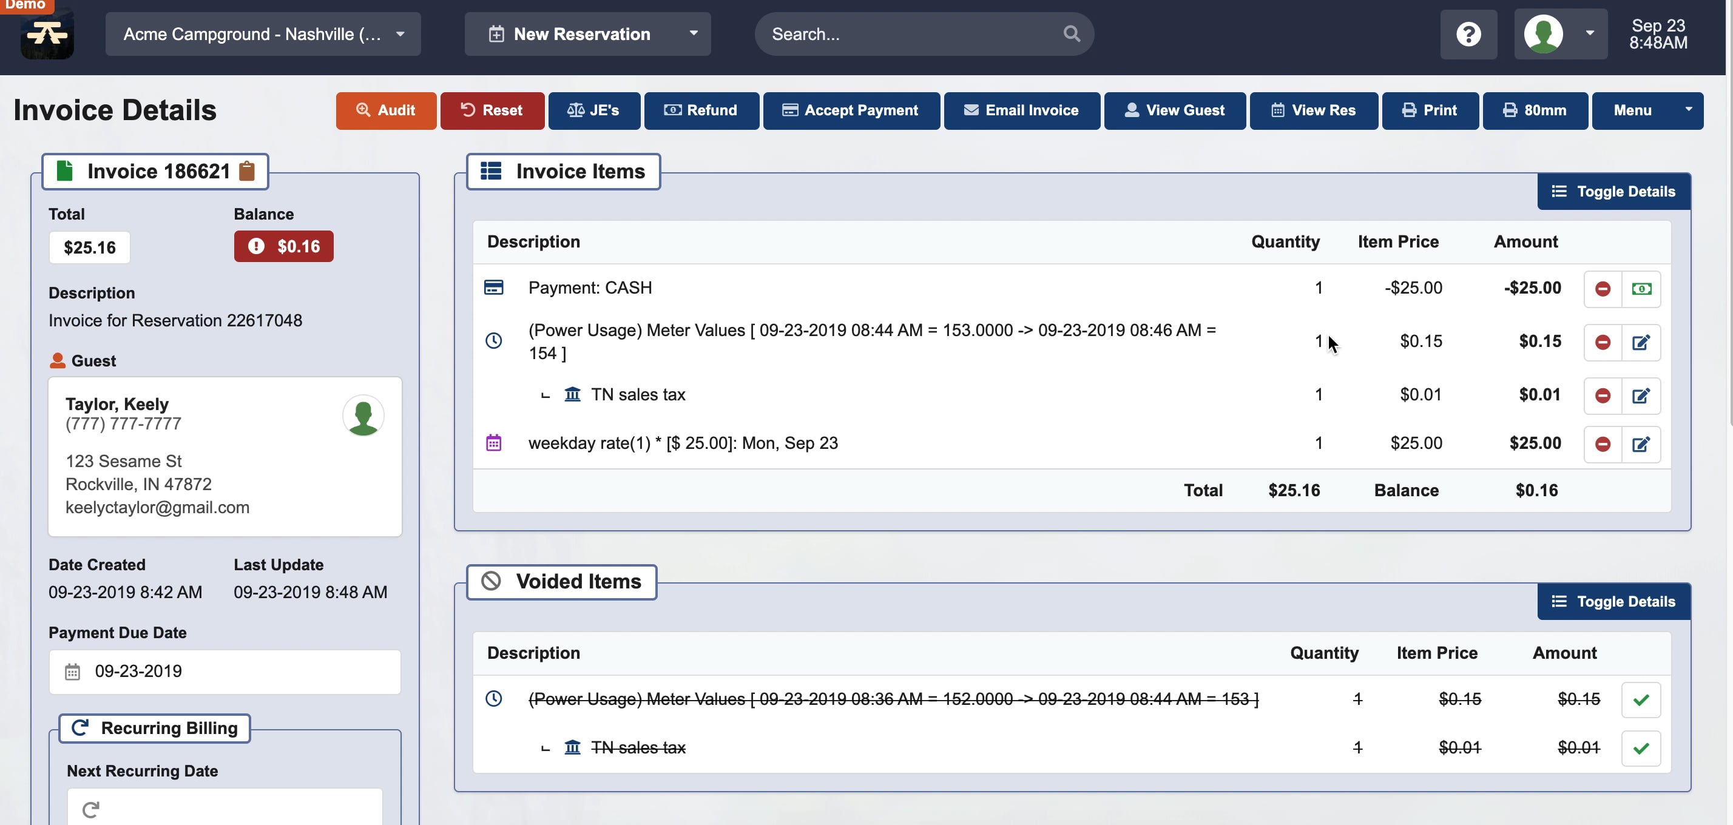
Task: Click the cash payment icon on the CASH row
Action: pyautogui.click(x=1643, y=289)
